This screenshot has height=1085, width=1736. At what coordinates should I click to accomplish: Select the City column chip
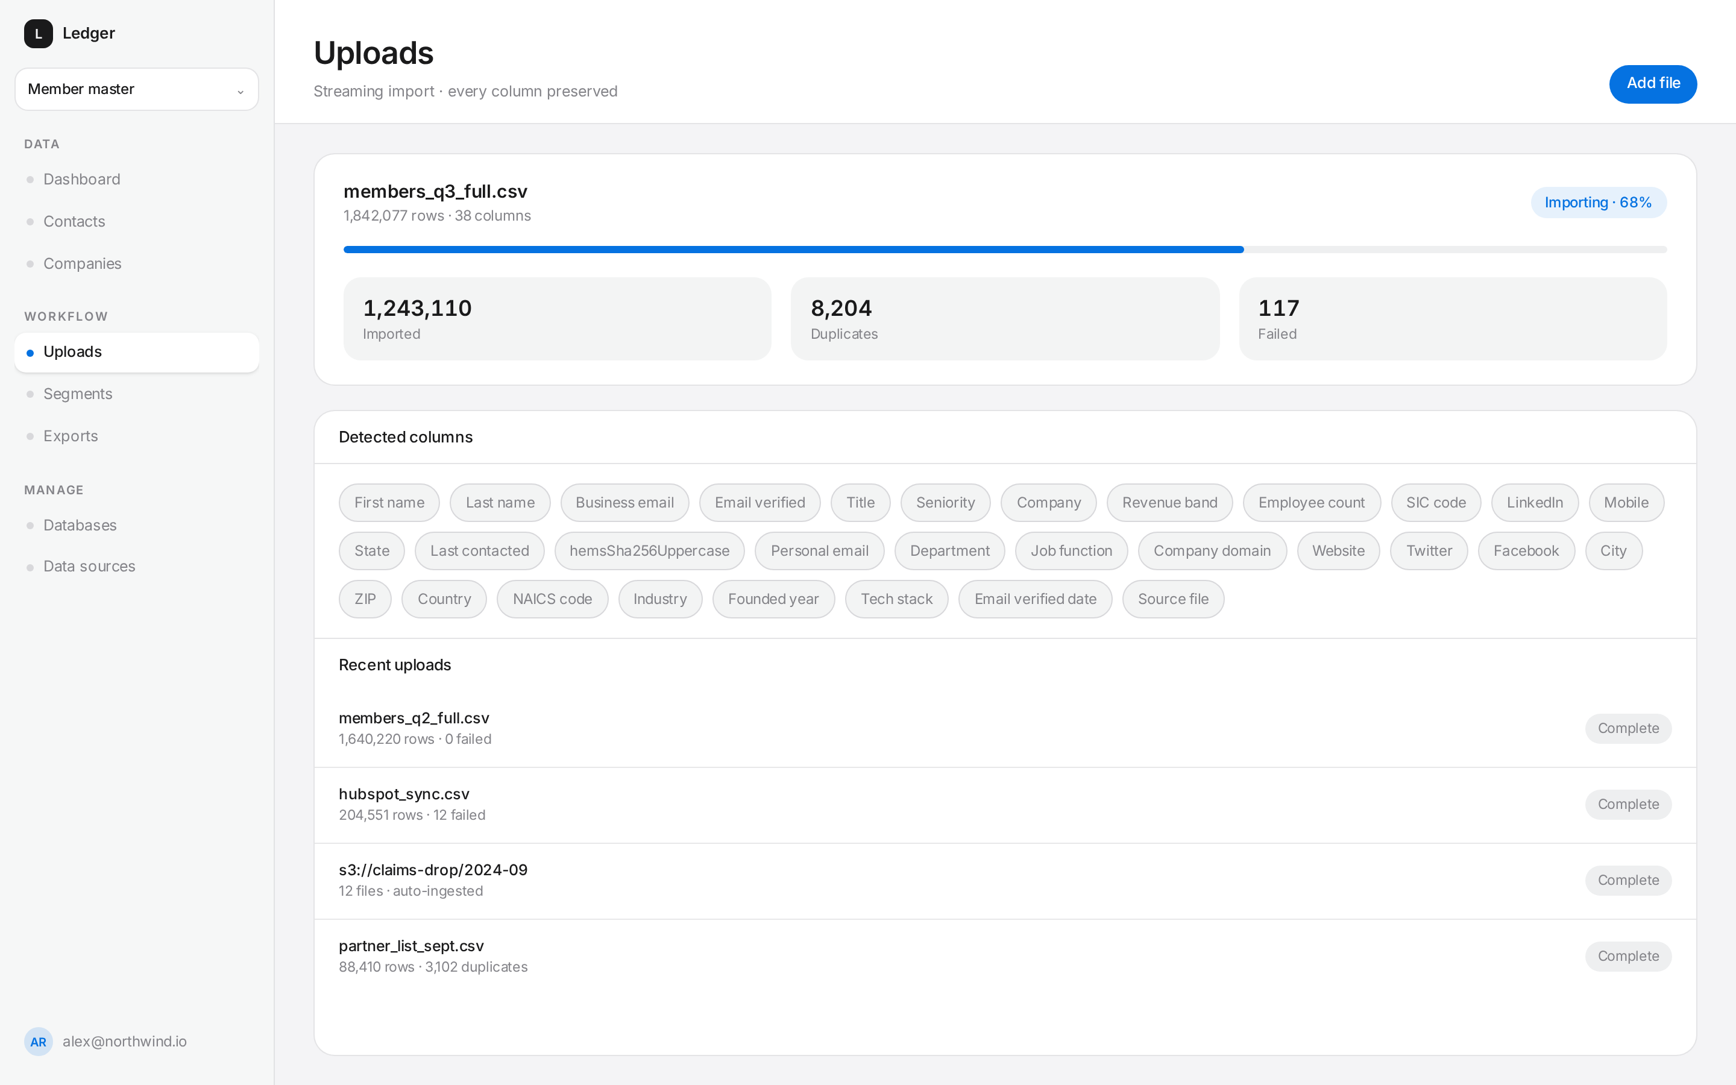[x=1613, y=551]
